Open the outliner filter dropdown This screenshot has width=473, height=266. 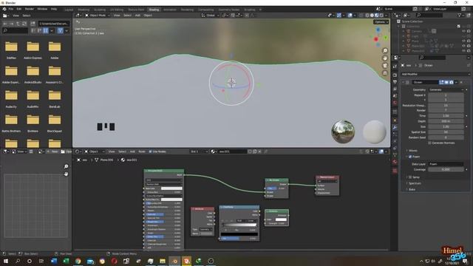coord(460,16)
